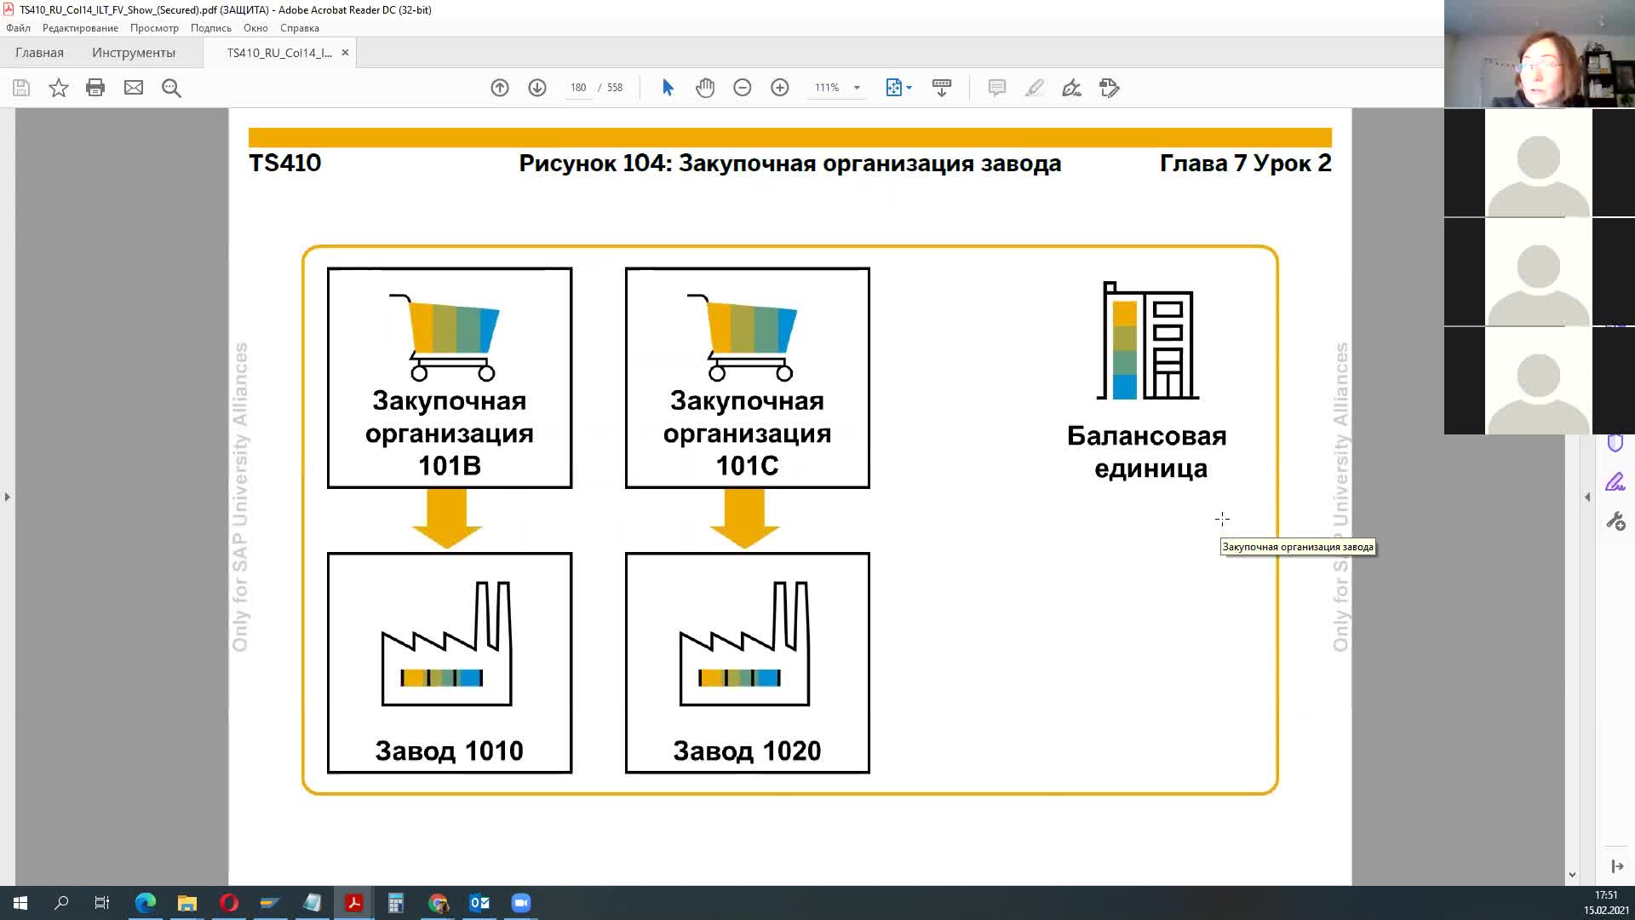The width and height of the screenshot is (1635, 920).
Task: Open Fill & Sign tool in right pane
Action: point(1615,483)
